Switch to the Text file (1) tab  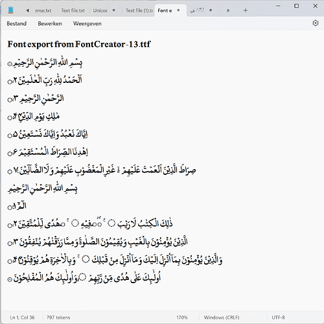pos(139,10)
